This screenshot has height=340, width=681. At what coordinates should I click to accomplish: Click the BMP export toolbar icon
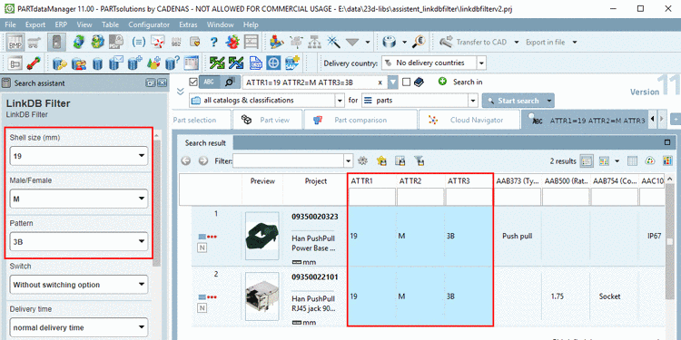pos(15,42)
